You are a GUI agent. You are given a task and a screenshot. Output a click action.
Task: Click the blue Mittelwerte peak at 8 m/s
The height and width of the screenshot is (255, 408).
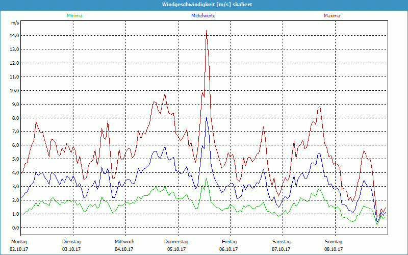coord(207,118)
